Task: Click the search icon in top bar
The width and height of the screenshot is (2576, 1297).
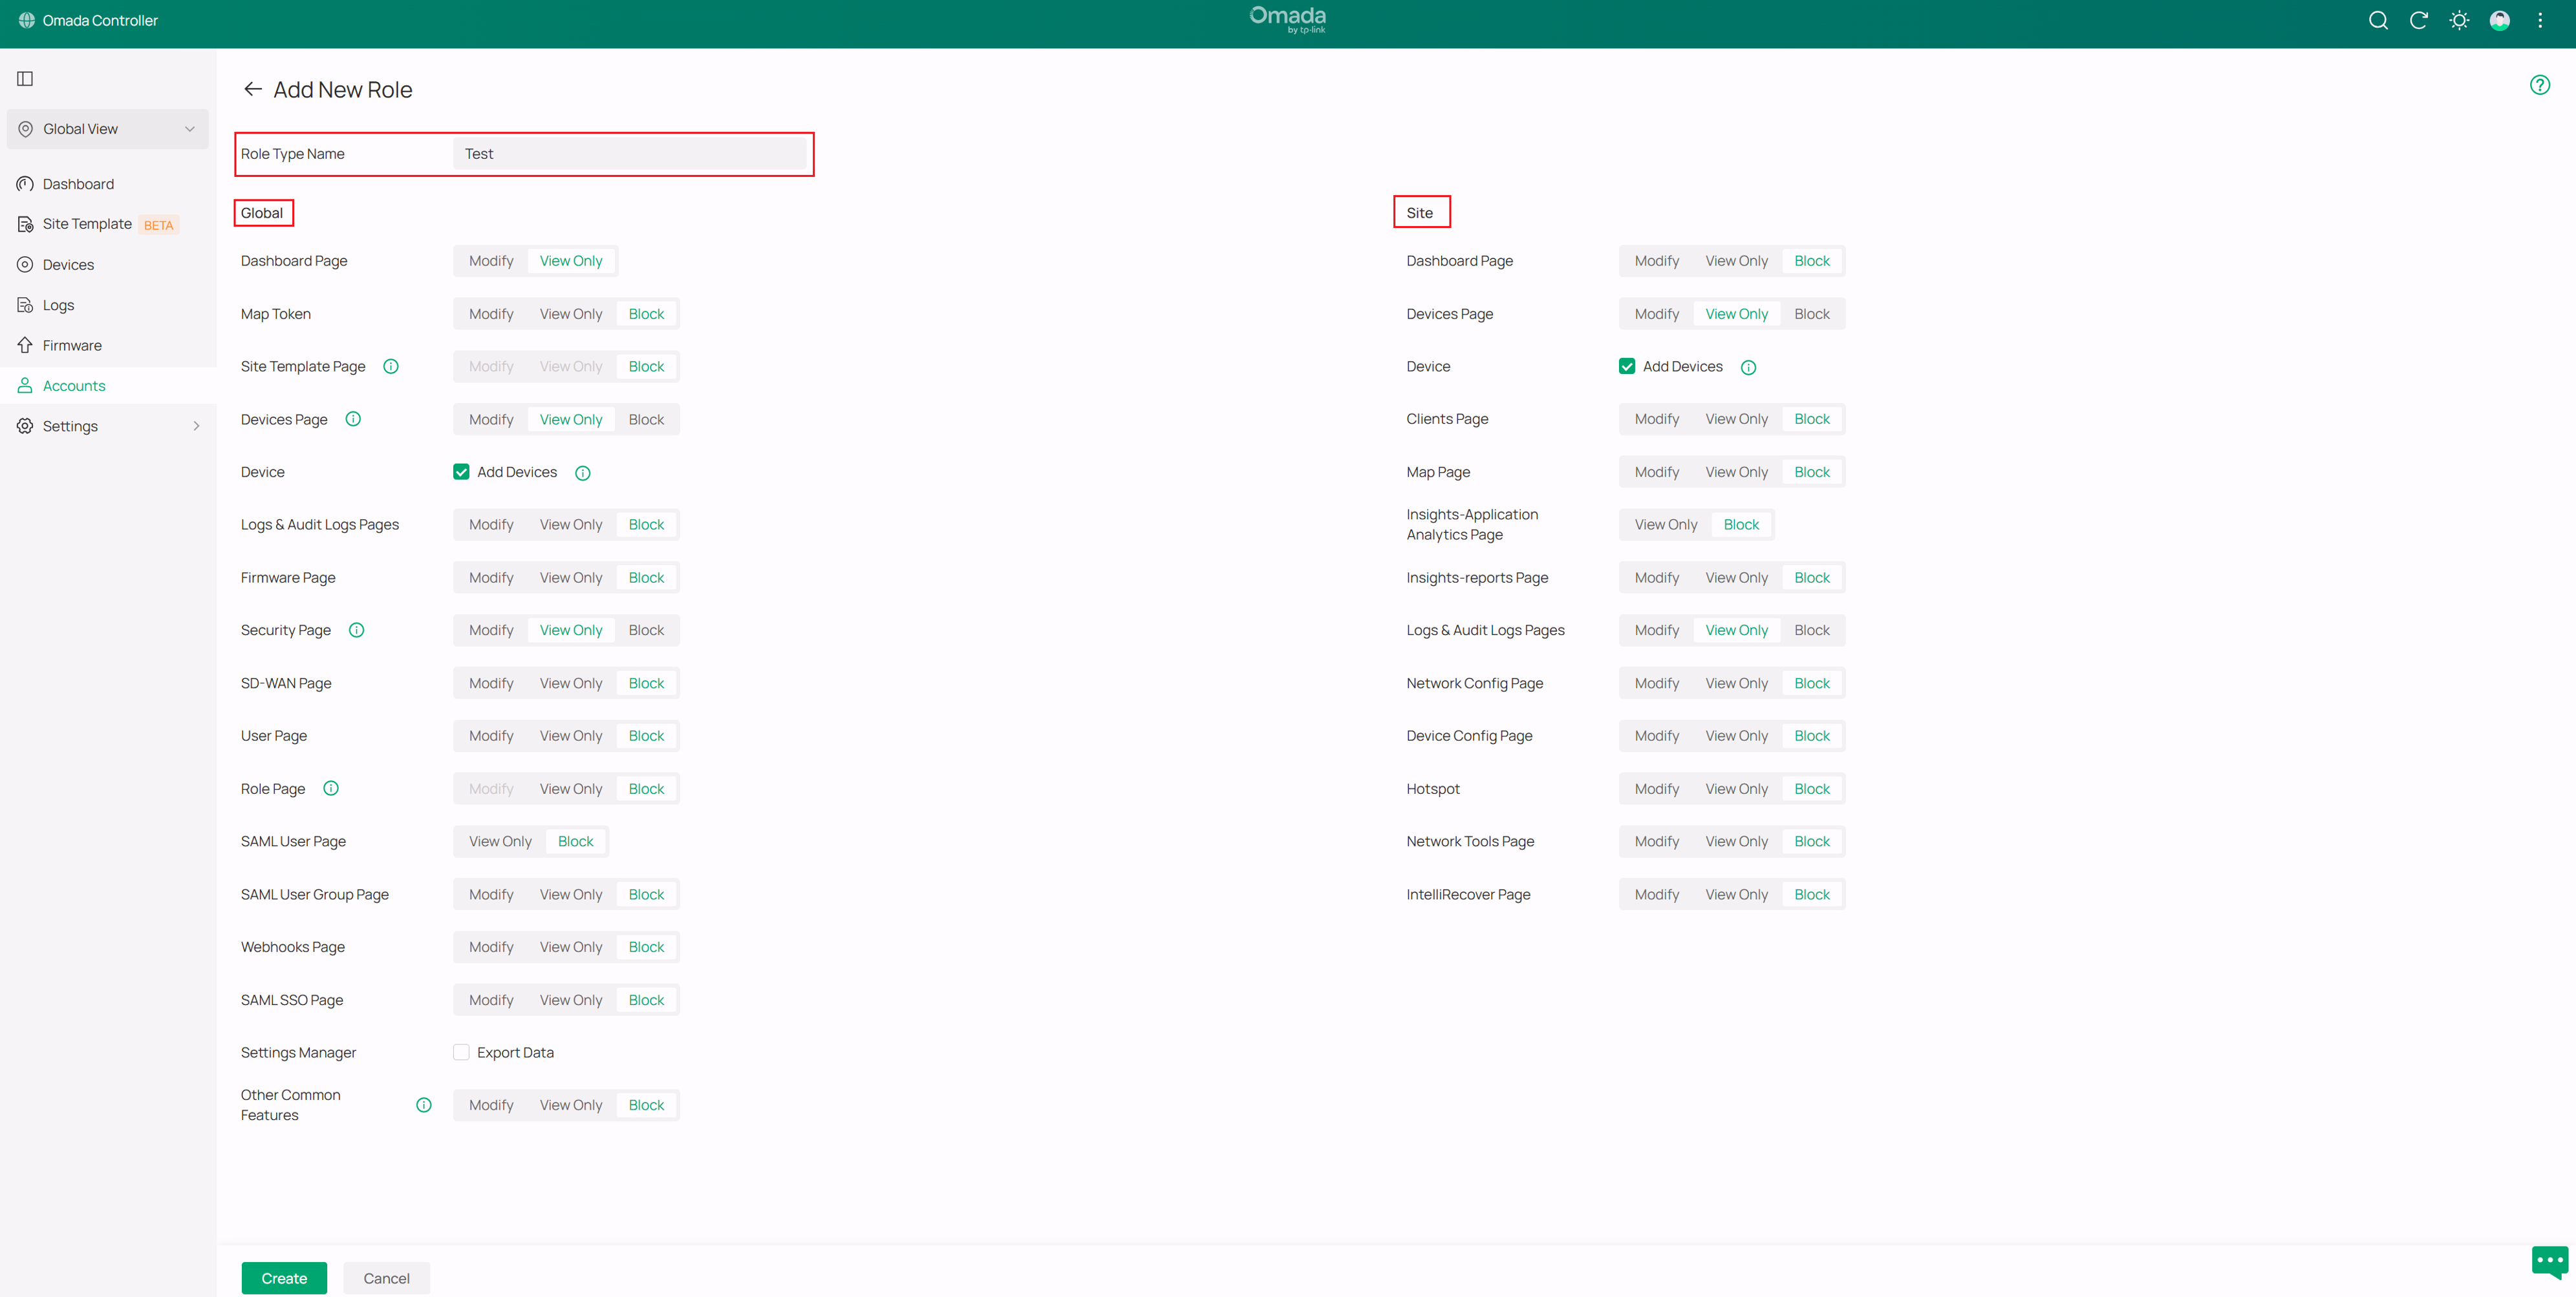Action: (2378, 20)
